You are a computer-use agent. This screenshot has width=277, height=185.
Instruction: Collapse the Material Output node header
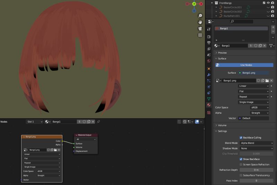click(77, 135)
